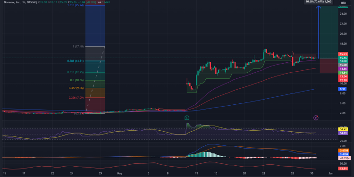Viewport: 354px width, 177px height.
Task: Click the purple 14.66 price label
Action: pyautogui.click(x=343, y=68)
